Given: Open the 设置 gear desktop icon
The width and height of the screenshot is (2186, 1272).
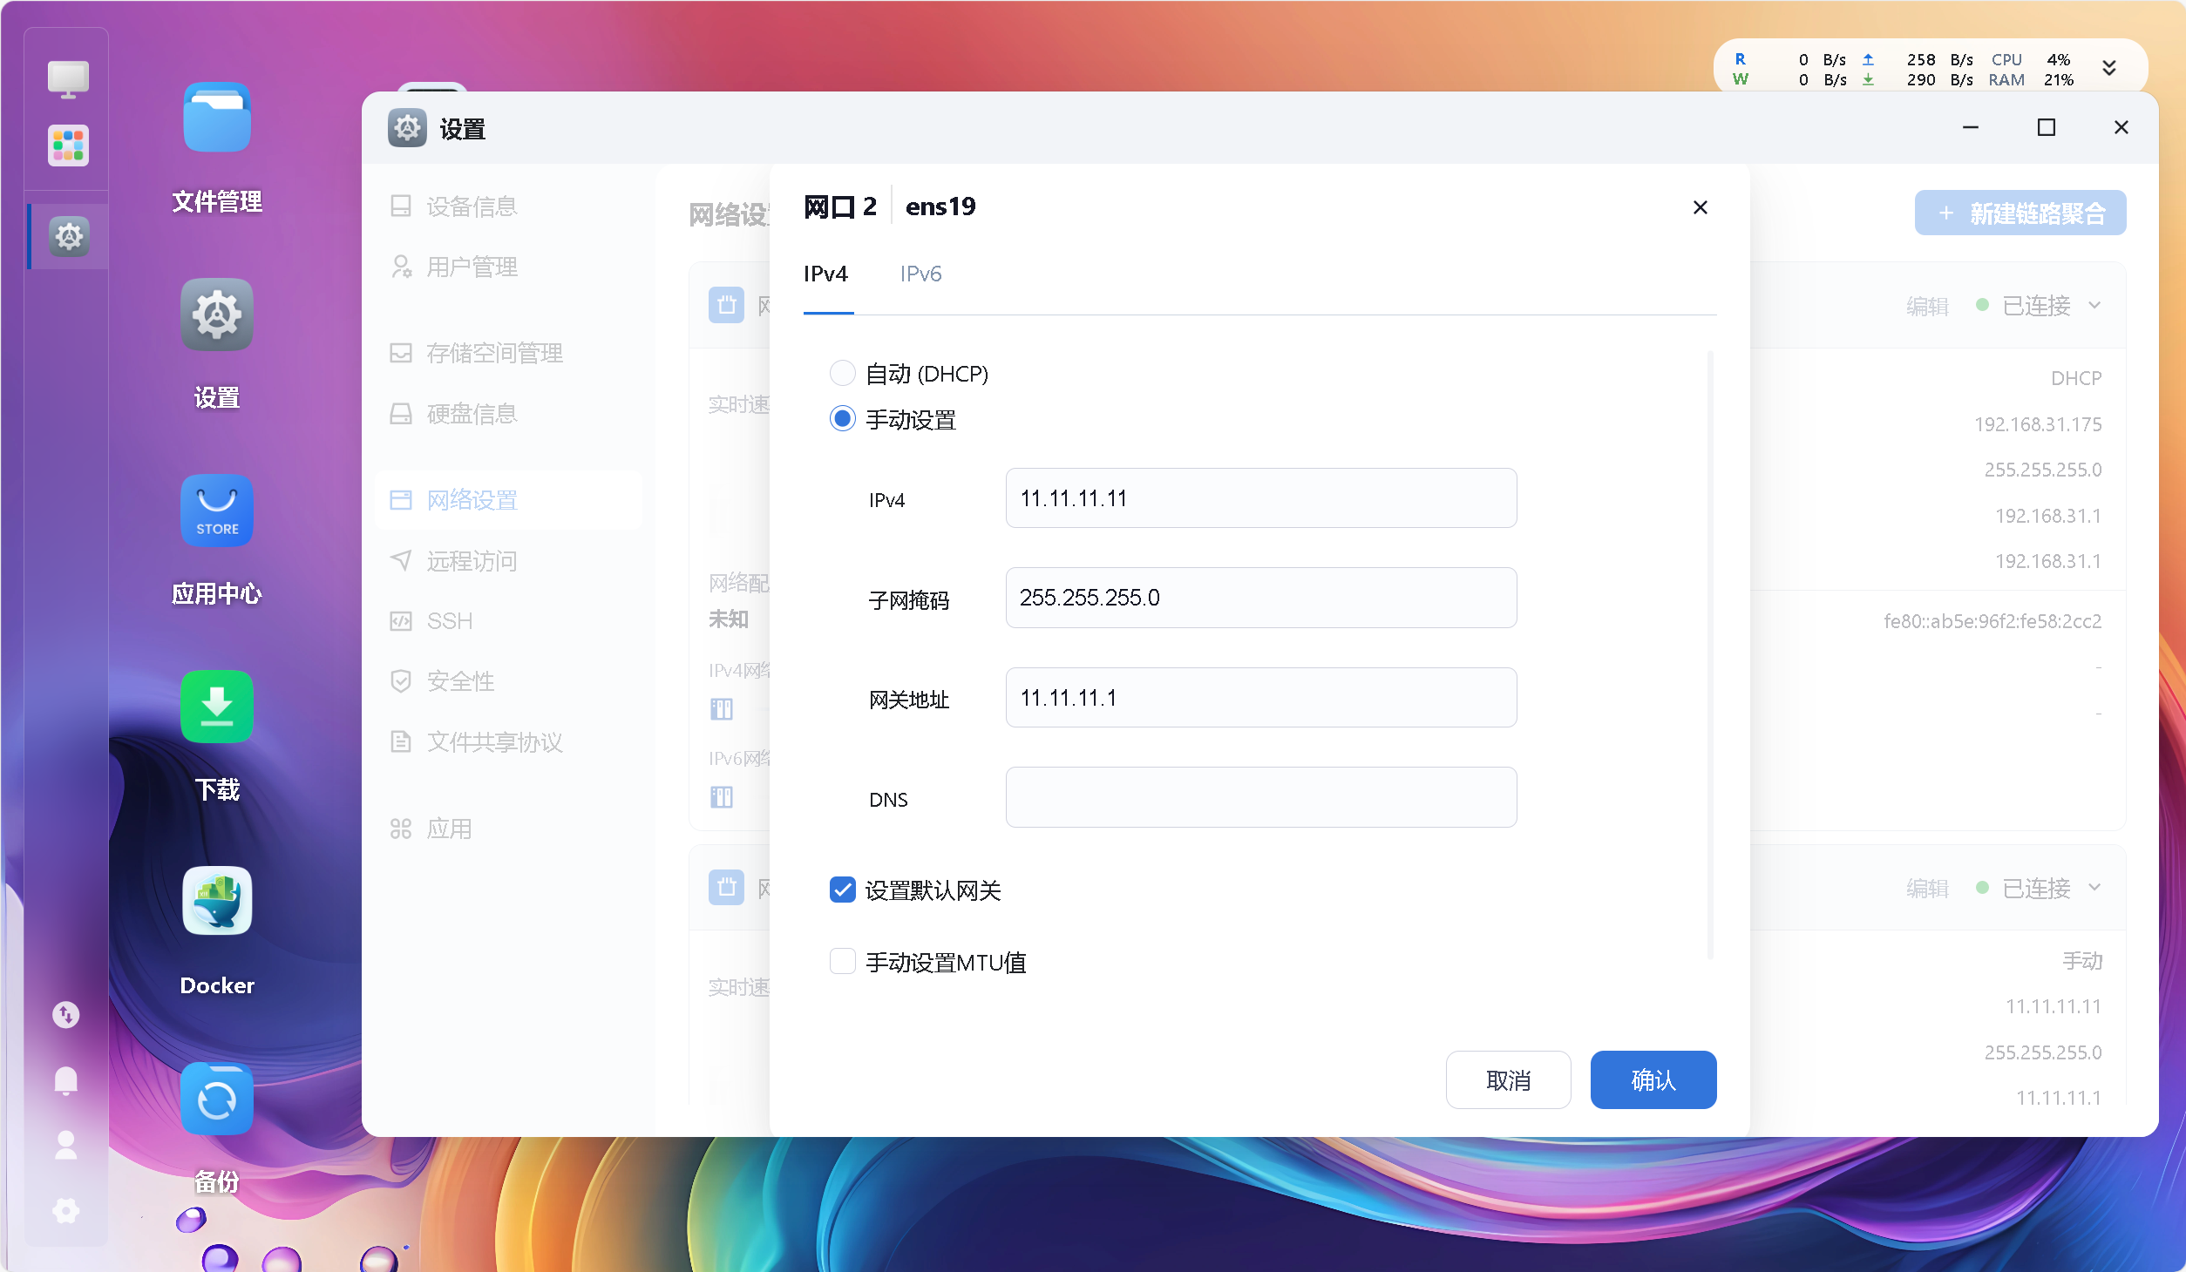Looking at the screenshot, I should point(217,315).
